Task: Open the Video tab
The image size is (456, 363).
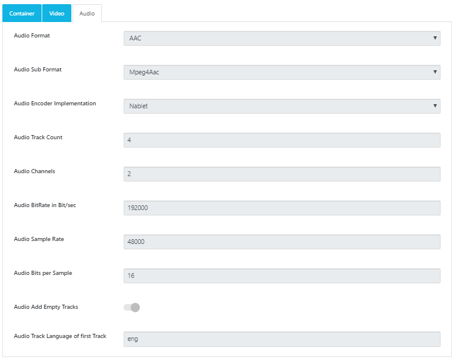Action: point(57,13)
